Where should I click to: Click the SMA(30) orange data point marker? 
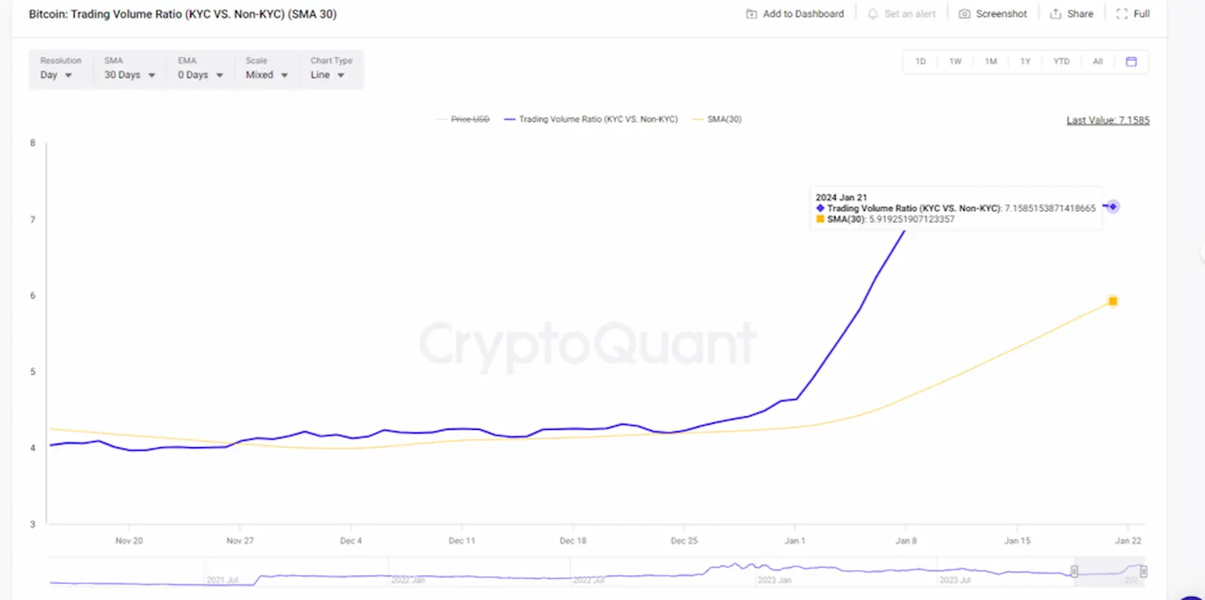coord(1112,301)
